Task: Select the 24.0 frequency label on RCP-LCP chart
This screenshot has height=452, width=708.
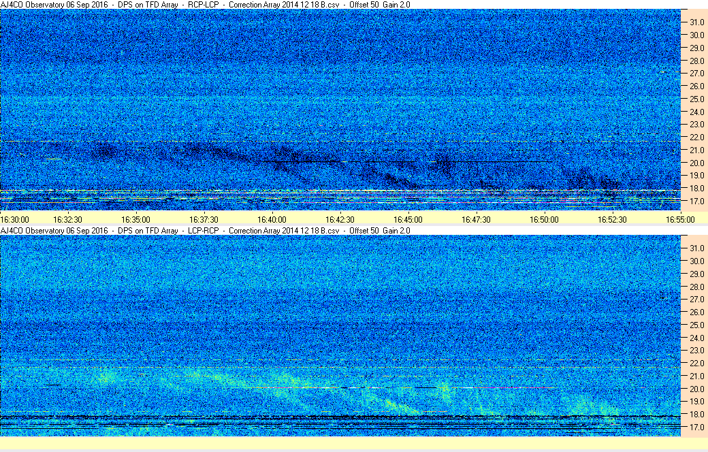Action: click(x=696, y=112)
